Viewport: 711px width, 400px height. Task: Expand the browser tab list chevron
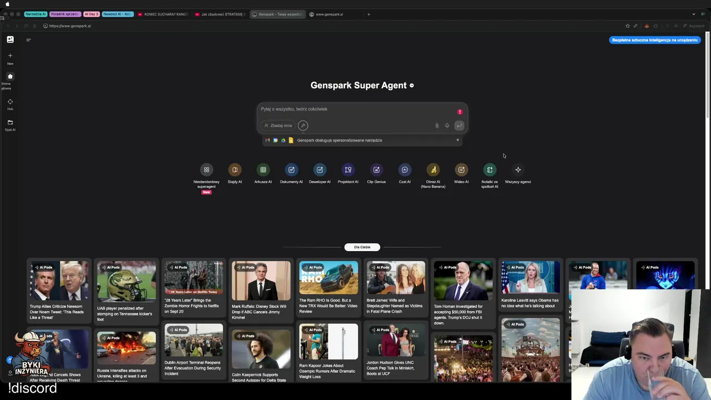click(693, 14)
